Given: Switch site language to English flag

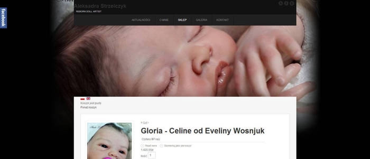Looking at the screenshot, I should tap(88, 99).
